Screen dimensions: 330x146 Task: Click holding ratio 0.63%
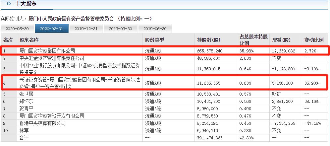(x=245, y=83)
